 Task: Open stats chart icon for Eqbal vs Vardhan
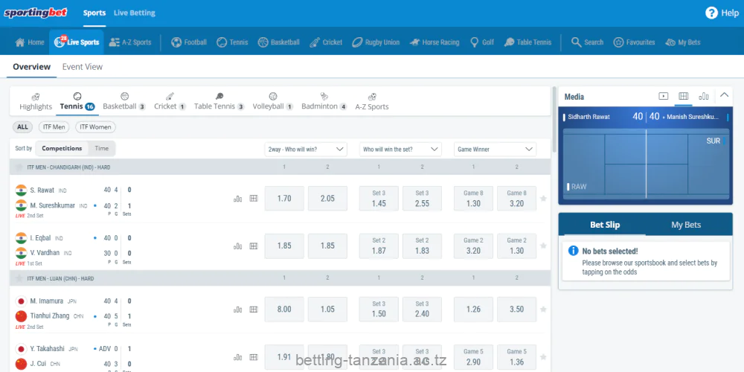click(238, 246)
